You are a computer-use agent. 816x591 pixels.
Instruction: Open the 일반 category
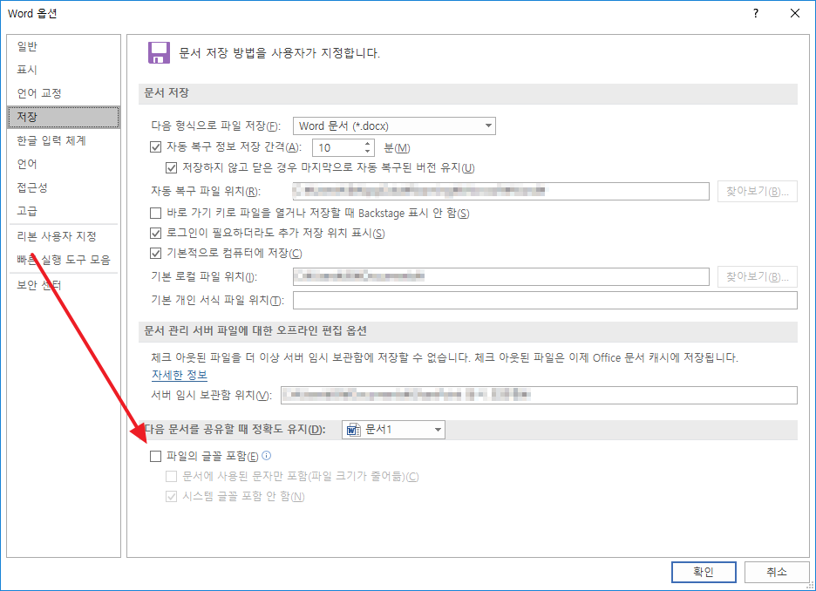pos(27,46)
